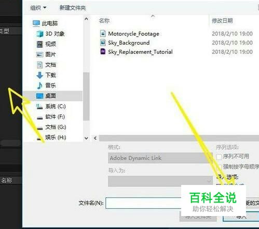Click 新建文件夹 in the toolbar

73,8
